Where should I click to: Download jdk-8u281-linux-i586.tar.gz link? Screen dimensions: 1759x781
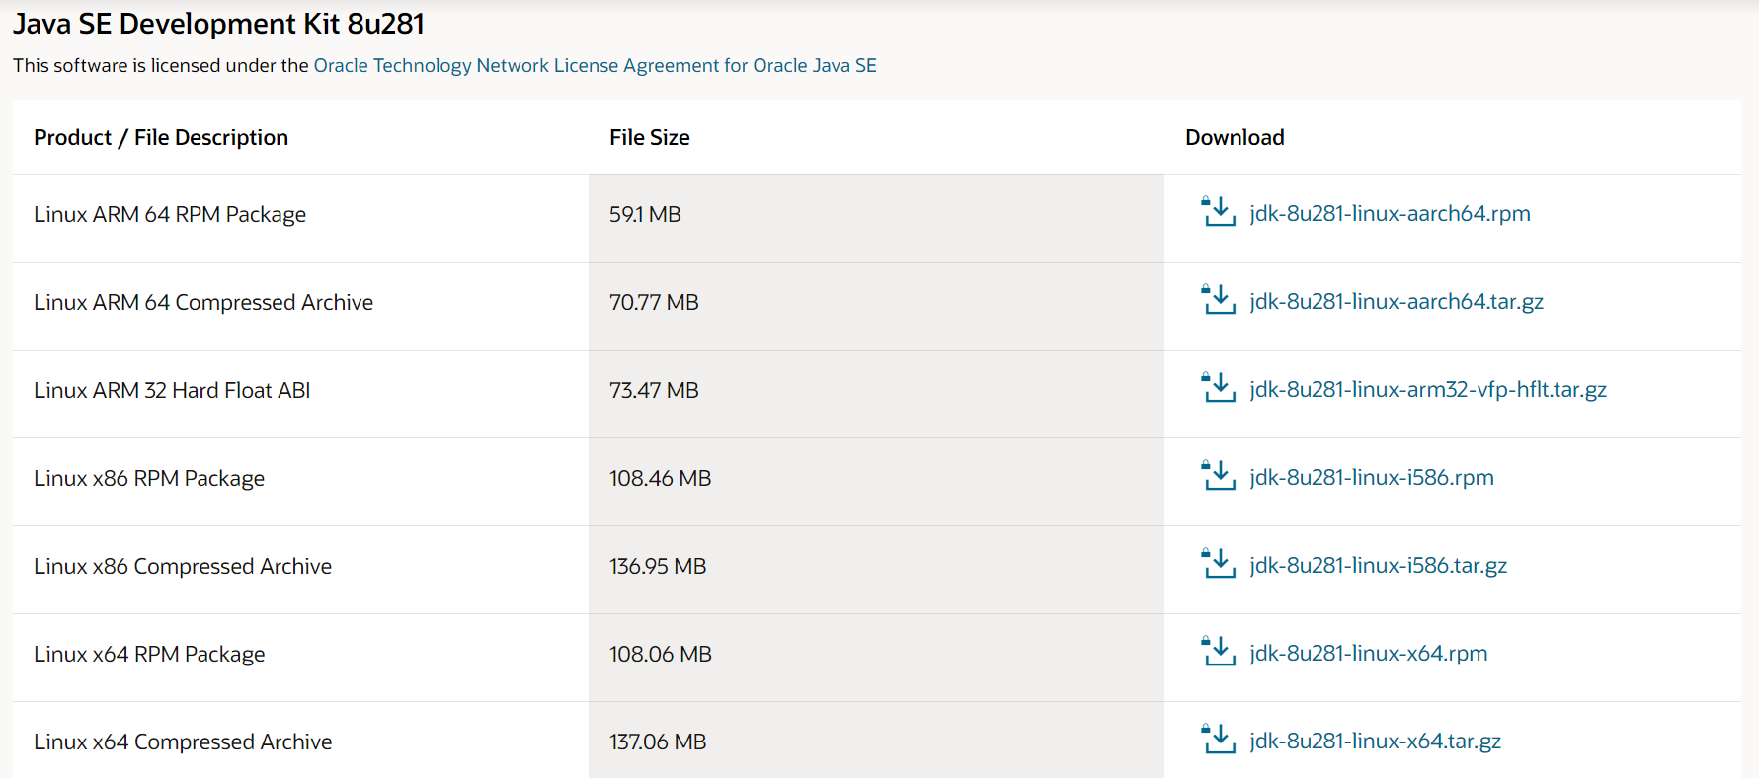[1379, 566]
